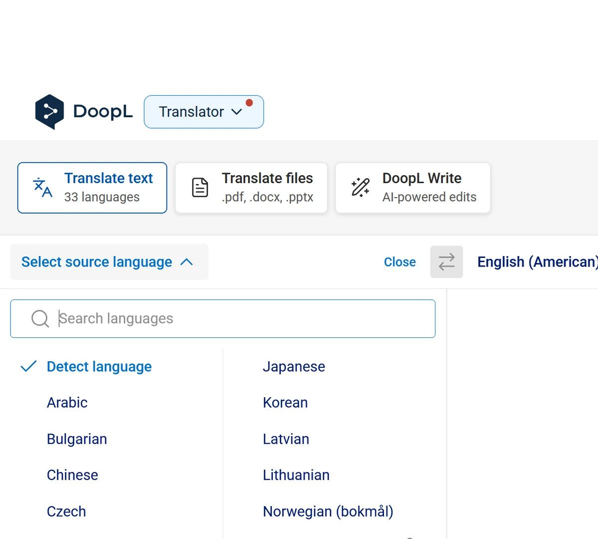Click the magnifying glass search icon
Viewport: 598px width, 539px height.
[x=40, y=318]
